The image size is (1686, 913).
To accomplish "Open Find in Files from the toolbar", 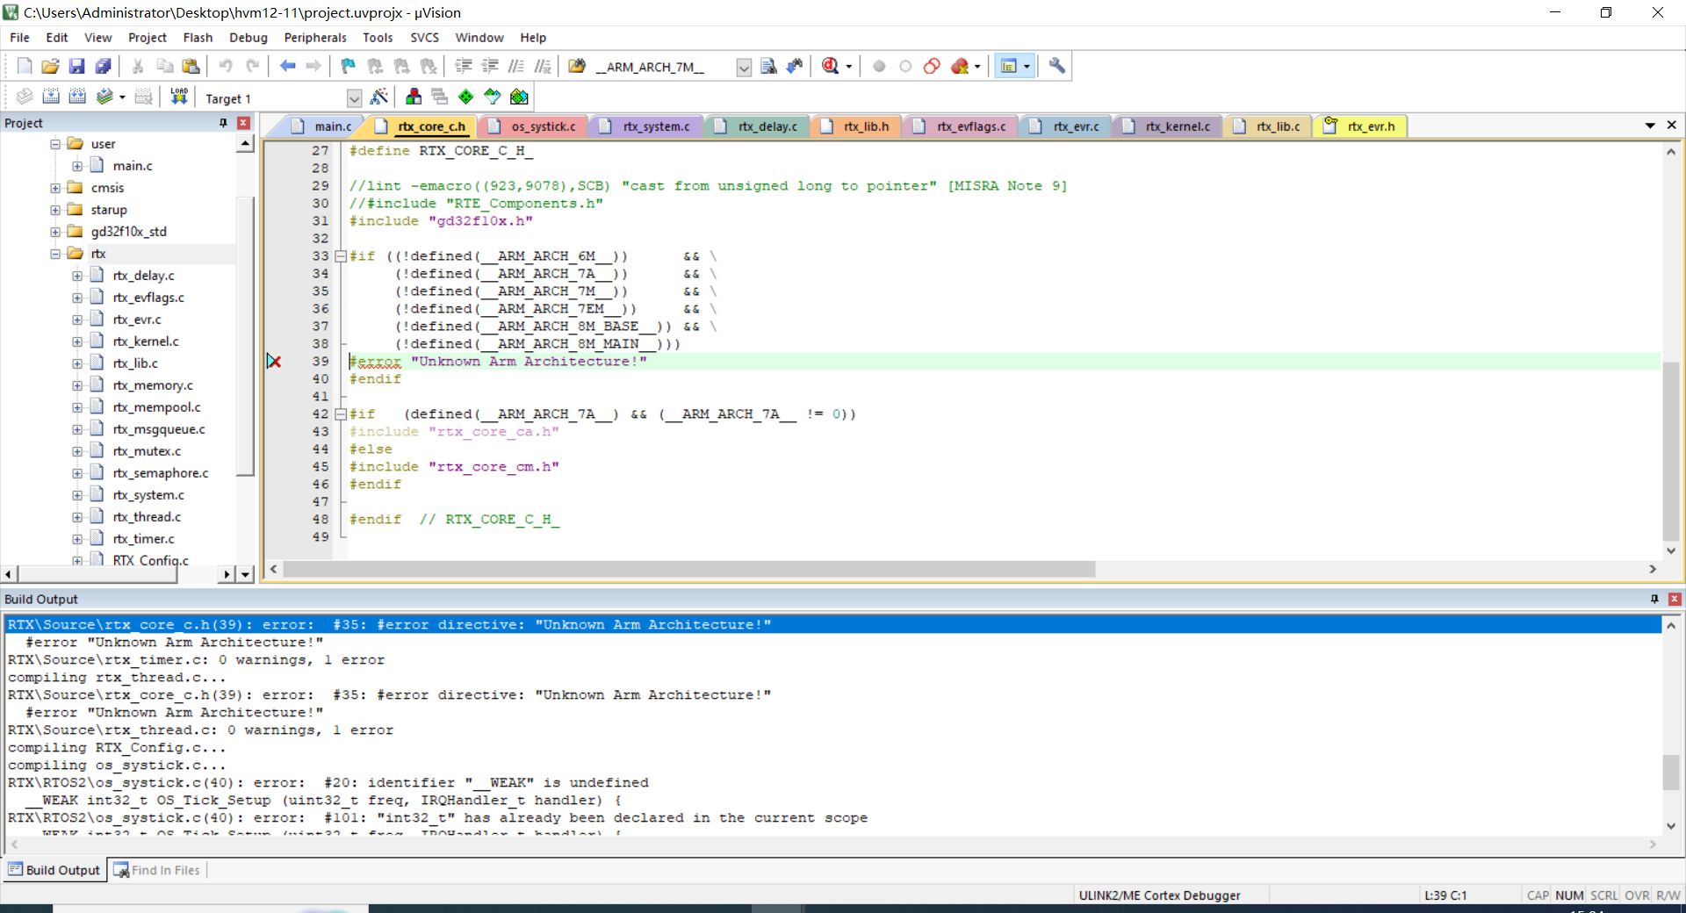I will click(577, 66).
